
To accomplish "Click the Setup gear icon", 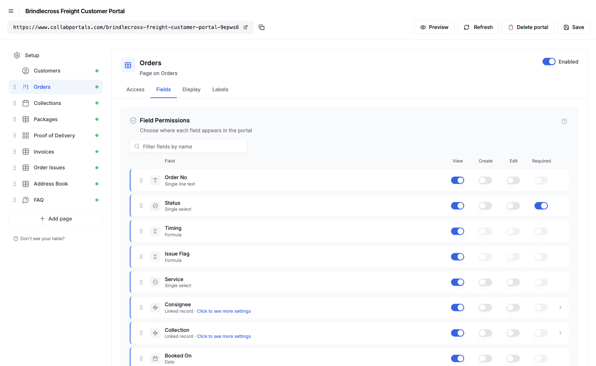I will (17, 55).
